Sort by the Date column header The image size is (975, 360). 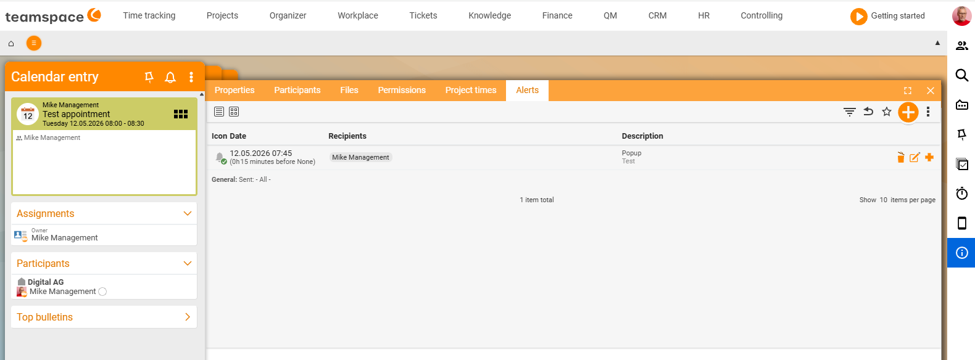238,136
